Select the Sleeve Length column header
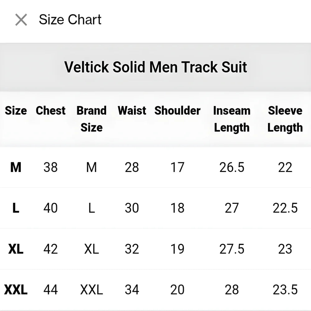 (x=285, y=119)
